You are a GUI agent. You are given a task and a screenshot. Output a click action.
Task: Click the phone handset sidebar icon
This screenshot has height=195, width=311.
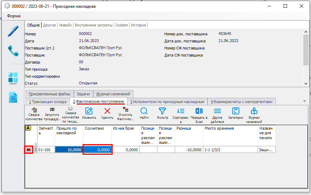point(13,51)
